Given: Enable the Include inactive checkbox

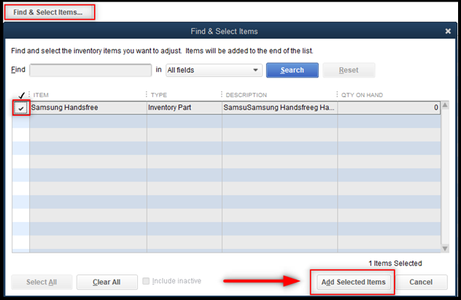Looking at the screenshot, I should (147, 281).
